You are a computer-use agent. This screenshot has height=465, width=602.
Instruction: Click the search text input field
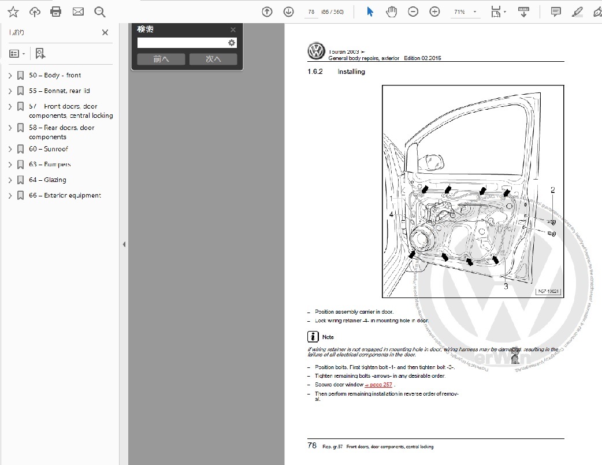click(181, 43)
